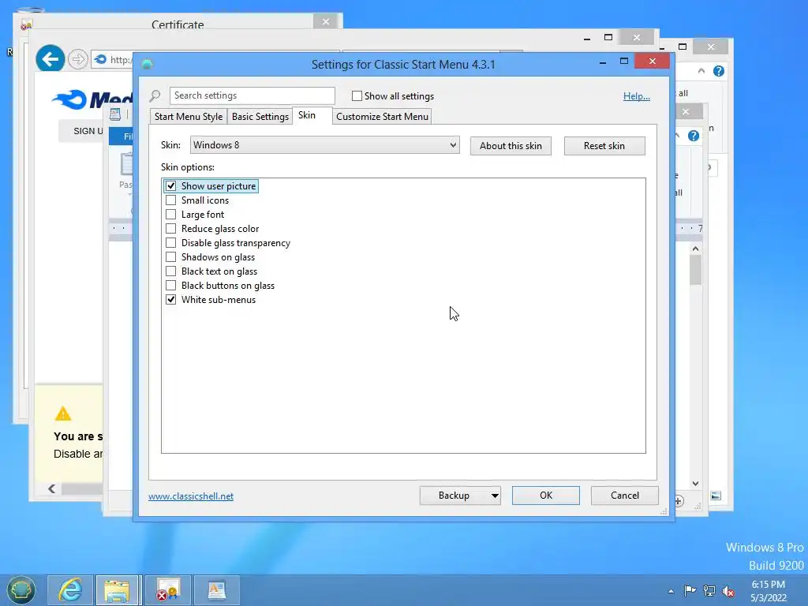This screenshot has width=808, height=606.
Task: Click the muted volume tray icon
Action: (x=728, y=591)
